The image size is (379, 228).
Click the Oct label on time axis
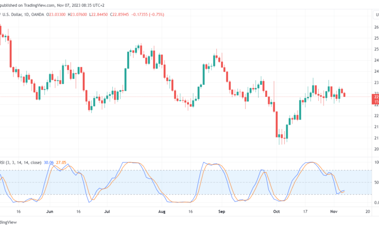276,212
